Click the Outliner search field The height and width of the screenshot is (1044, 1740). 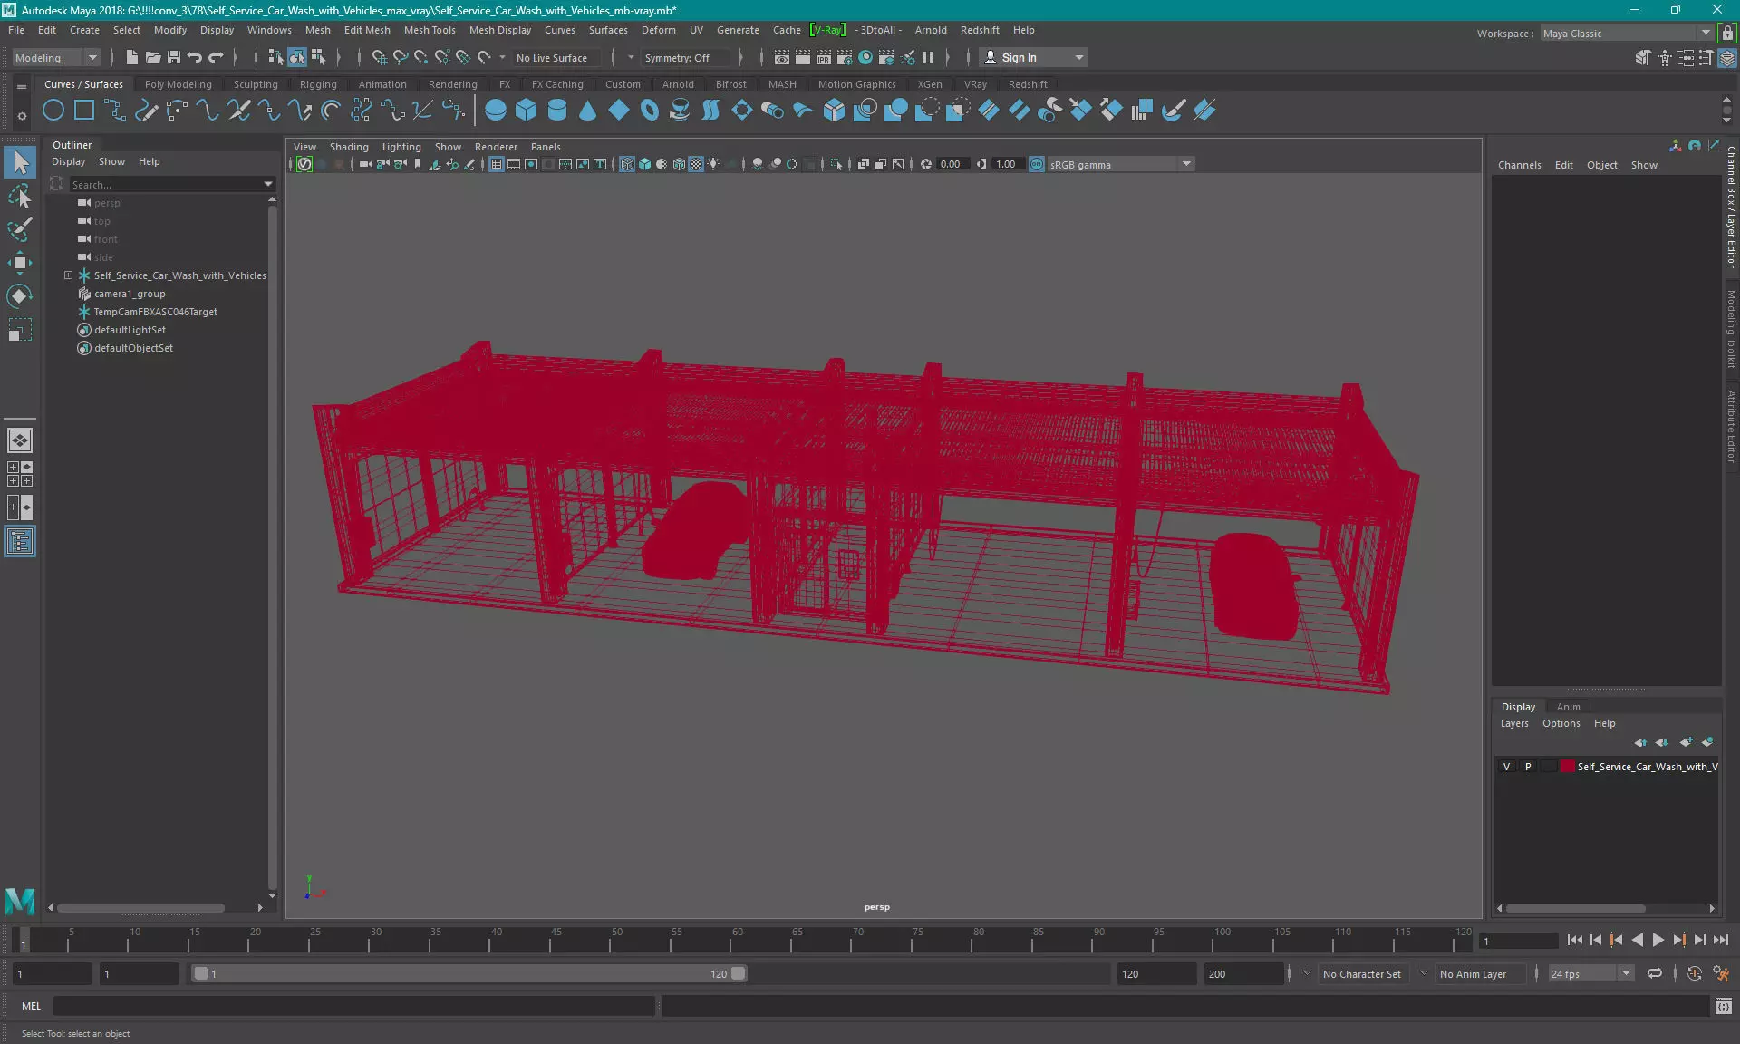(166, 184)
